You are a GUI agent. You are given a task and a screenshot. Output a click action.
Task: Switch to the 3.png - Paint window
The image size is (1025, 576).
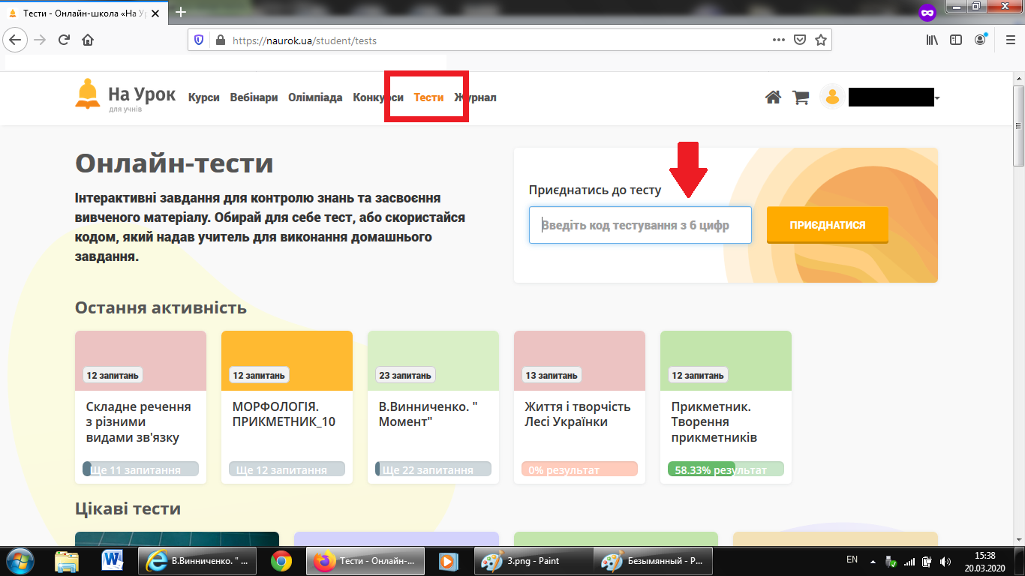534,560
